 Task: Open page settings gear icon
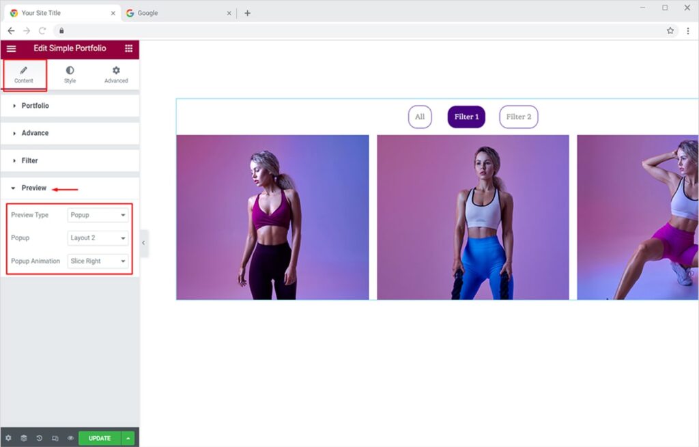(x=8, y=438)
